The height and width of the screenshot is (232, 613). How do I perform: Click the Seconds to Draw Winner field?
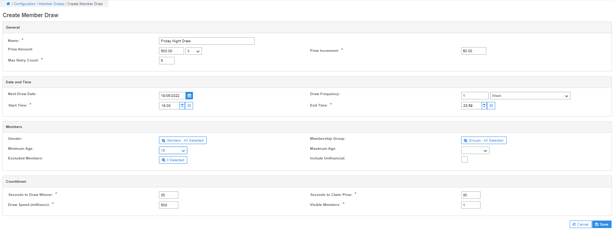(169, 195)
